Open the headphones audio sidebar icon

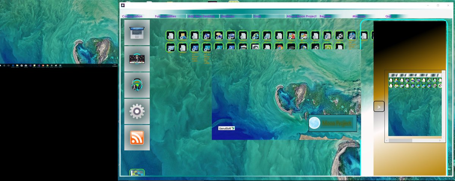pyautogui.click(x=137, y=85)
